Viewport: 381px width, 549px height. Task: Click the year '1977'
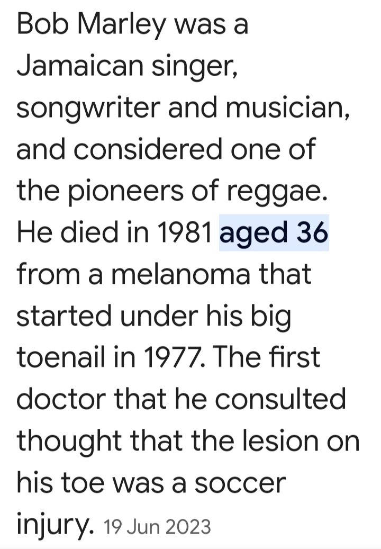click(170, 357)
